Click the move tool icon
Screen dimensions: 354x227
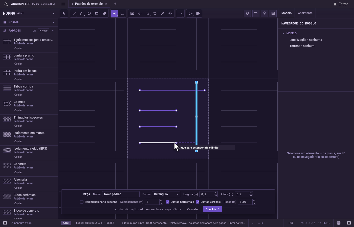[140, 13]
